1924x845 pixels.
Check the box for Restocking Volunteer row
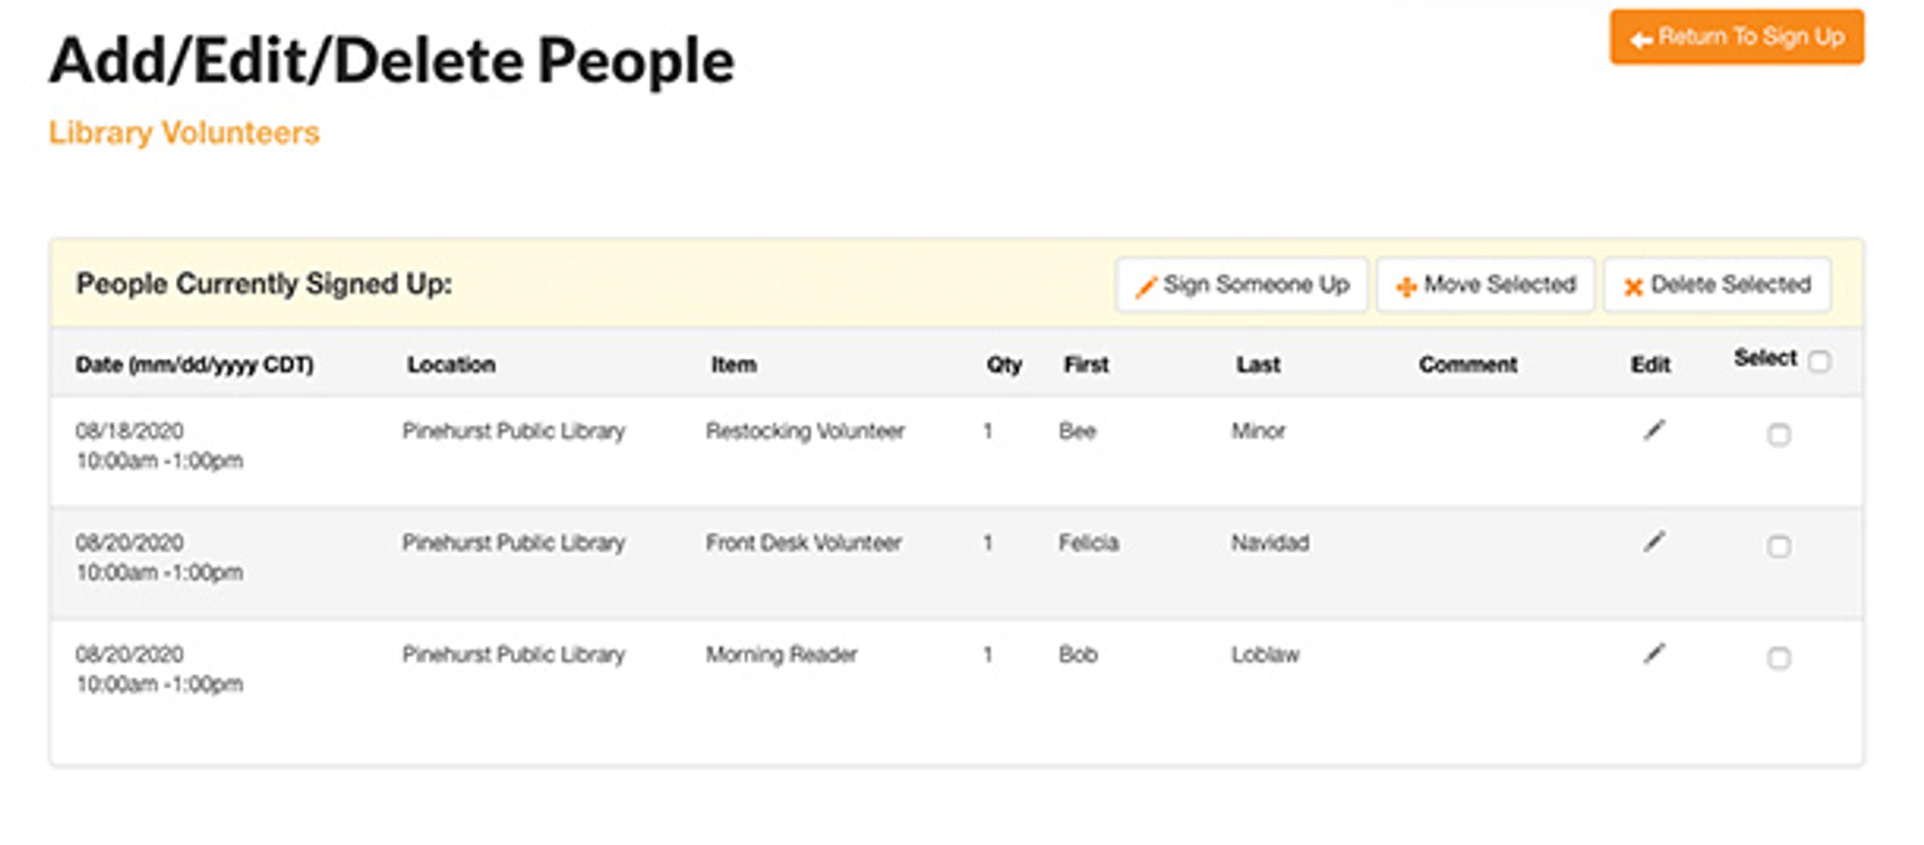[x=1778, y=434]
